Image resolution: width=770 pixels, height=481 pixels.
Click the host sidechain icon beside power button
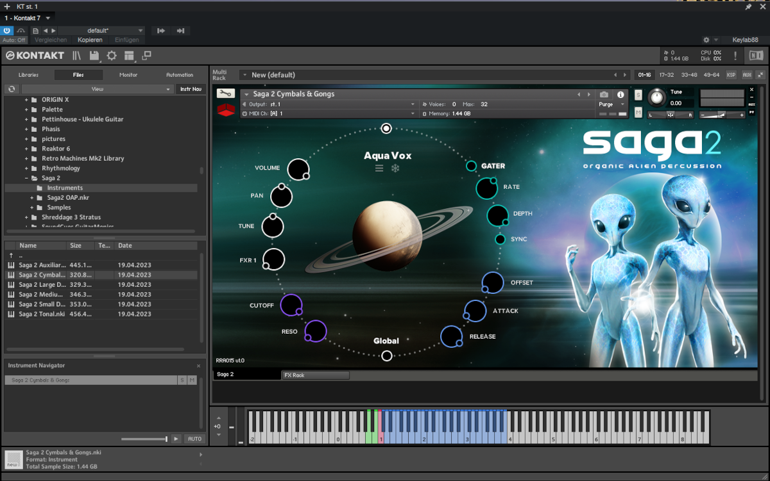(x=21, y=31)
